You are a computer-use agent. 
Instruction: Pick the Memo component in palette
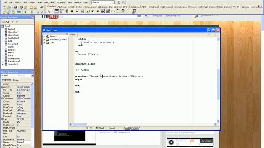(x=82, y=12)
